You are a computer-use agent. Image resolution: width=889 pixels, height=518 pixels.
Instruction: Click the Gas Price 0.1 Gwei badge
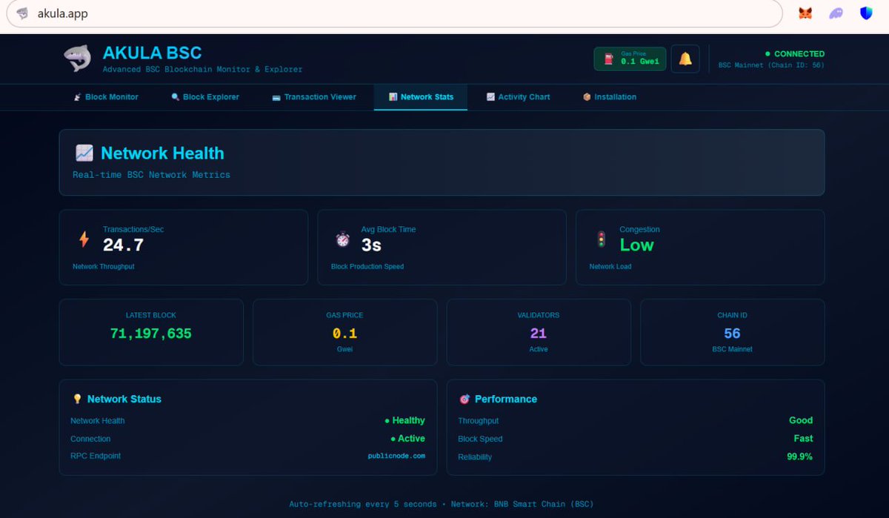tap(630, 59)
